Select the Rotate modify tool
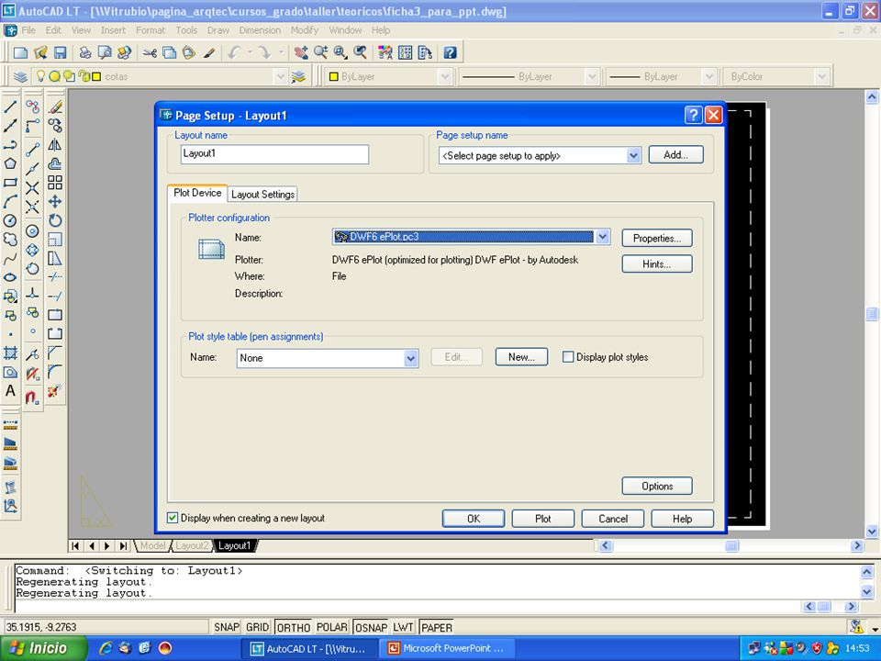The height and width of the screenshot is (661, 881). pyautogui.click(x=55, y=220)
